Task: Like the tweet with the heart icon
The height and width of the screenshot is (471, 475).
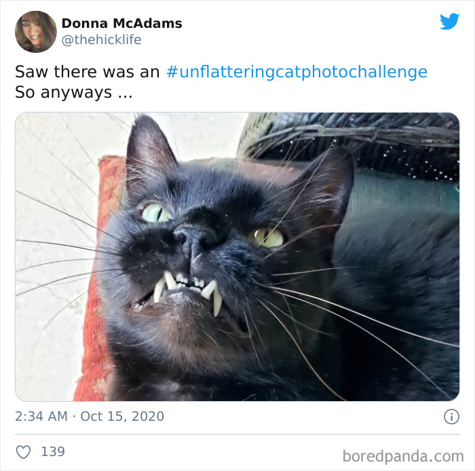Action: [23, 452]
